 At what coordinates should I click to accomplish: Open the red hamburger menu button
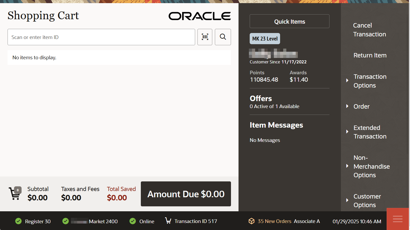point(398,219)
